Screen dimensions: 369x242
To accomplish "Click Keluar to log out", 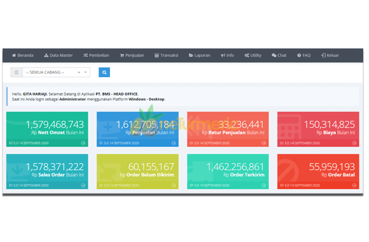I will click(x=330, y=55).
